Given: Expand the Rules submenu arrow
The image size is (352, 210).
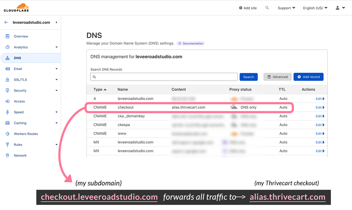Looking at the screenshot, I should tap(57, 144).
